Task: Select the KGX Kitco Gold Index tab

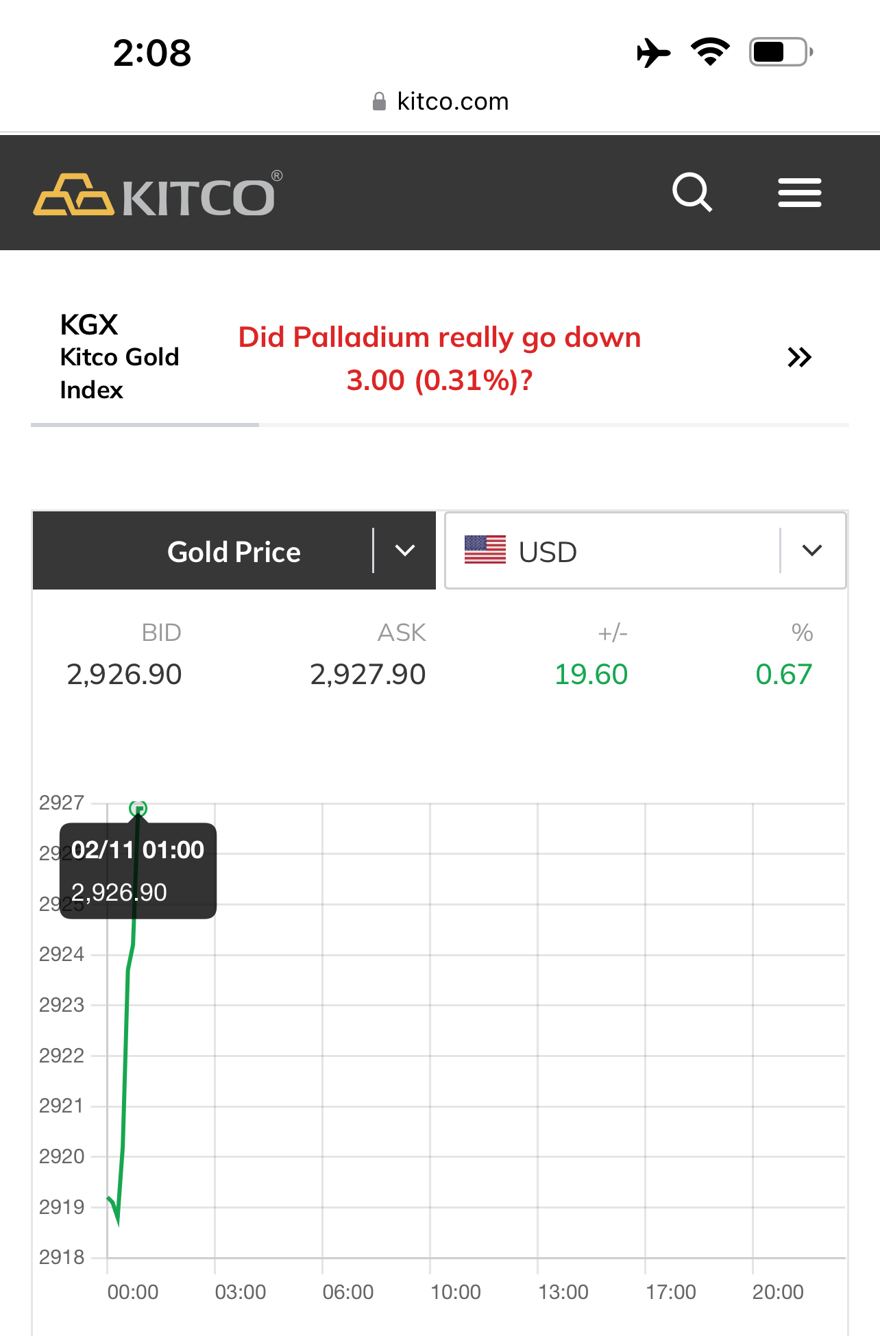Action: (120, 357)
